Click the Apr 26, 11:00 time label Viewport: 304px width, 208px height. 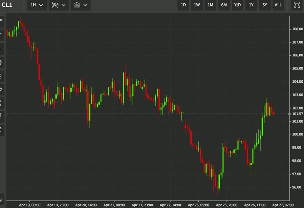[255, 205]
